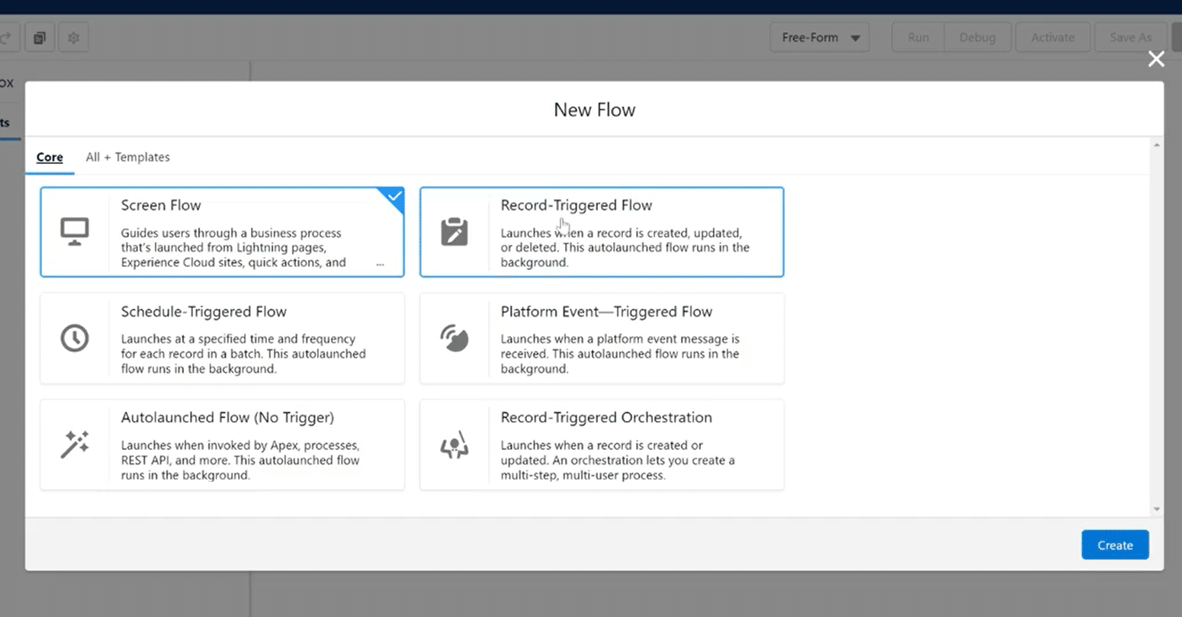Image resolution: width=1182 pixels, height=617 pixels.
Task: Click the Record-Triggered Flow clipboard icon
Action: pos(454,232)
